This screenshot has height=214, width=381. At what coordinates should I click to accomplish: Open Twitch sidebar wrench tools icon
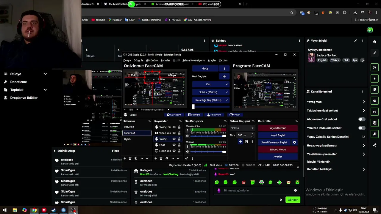[x=375, y=134]
